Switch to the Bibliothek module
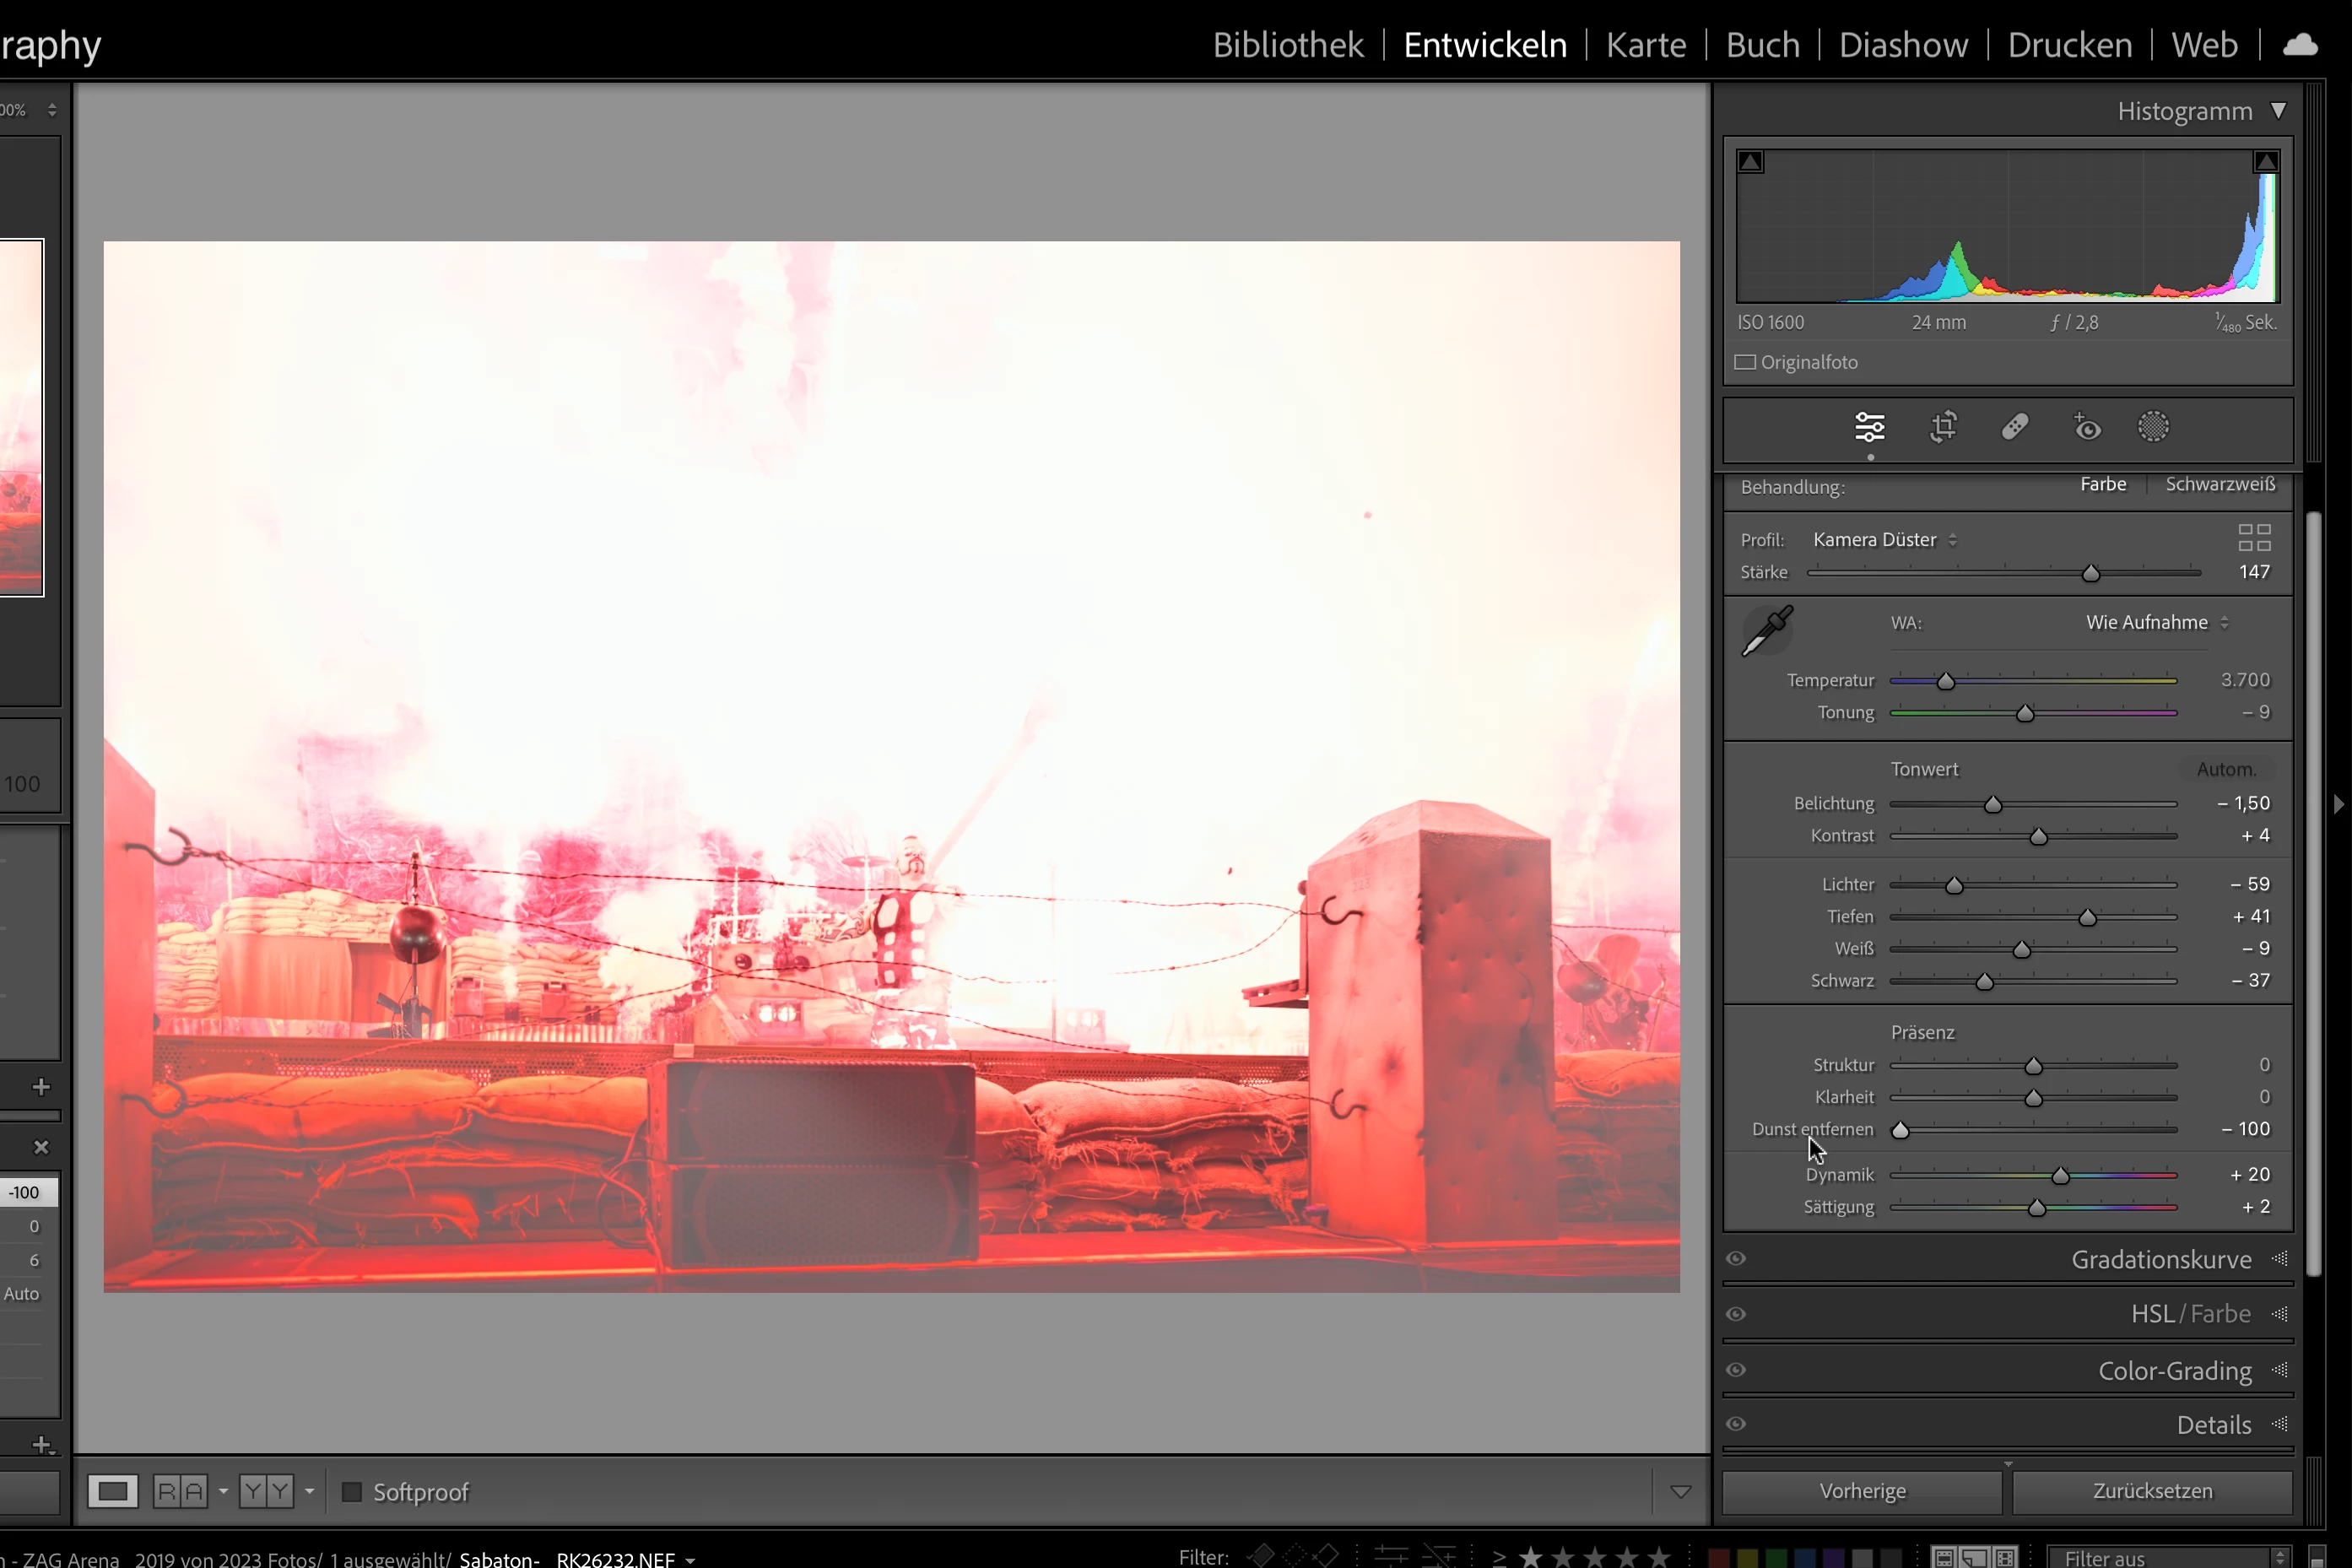Screen dimensions: 2352x1568 [x=1287, y=45]
